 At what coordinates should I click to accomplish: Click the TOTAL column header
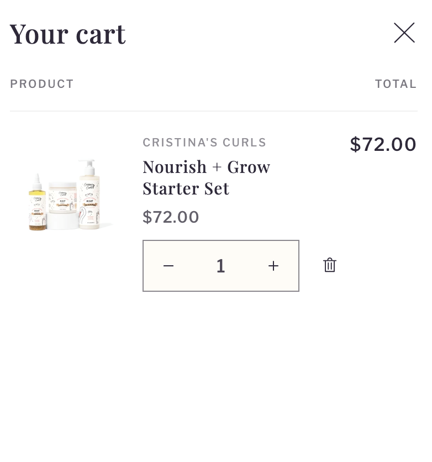coord(396,84)
